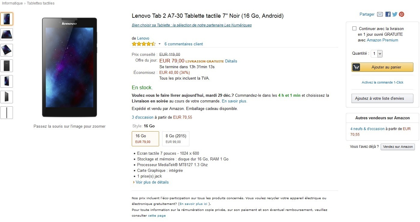Viewport: 420px width, 222px height.
Task: Share the product by email envelope icon
Action: click(x=380, y=14)
